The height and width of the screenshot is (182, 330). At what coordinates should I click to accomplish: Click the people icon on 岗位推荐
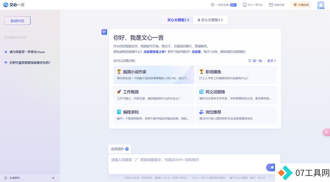202,112
